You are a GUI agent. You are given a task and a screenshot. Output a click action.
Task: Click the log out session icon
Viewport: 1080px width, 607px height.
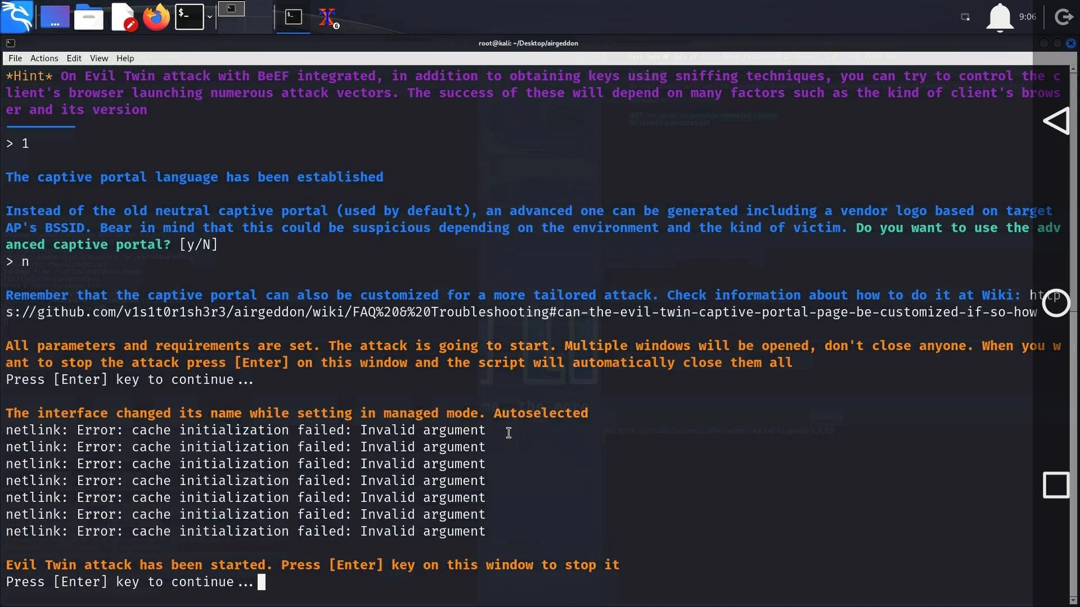pos(1064,17)
